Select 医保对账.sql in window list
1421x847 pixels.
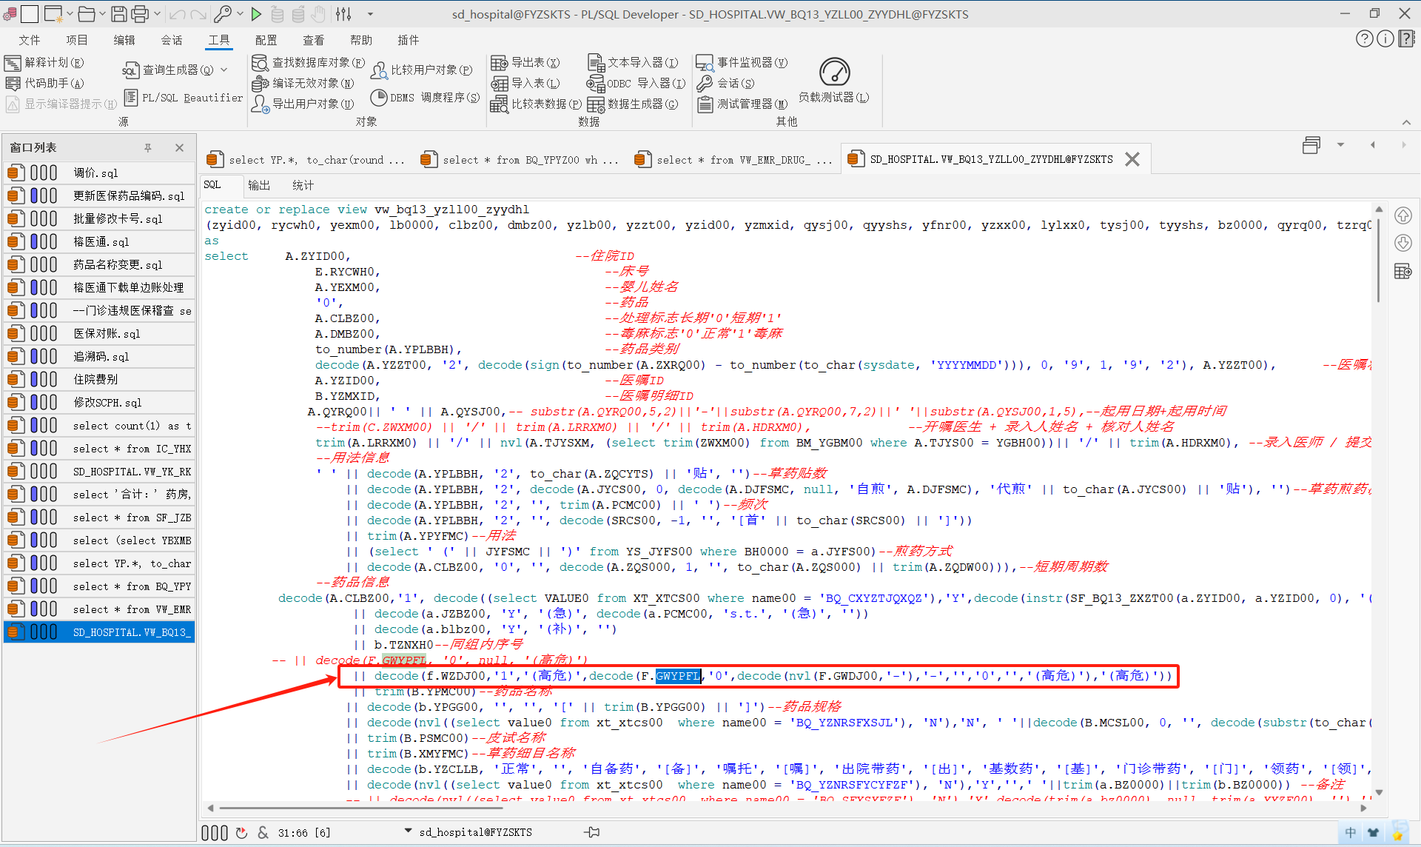[107, 334]
